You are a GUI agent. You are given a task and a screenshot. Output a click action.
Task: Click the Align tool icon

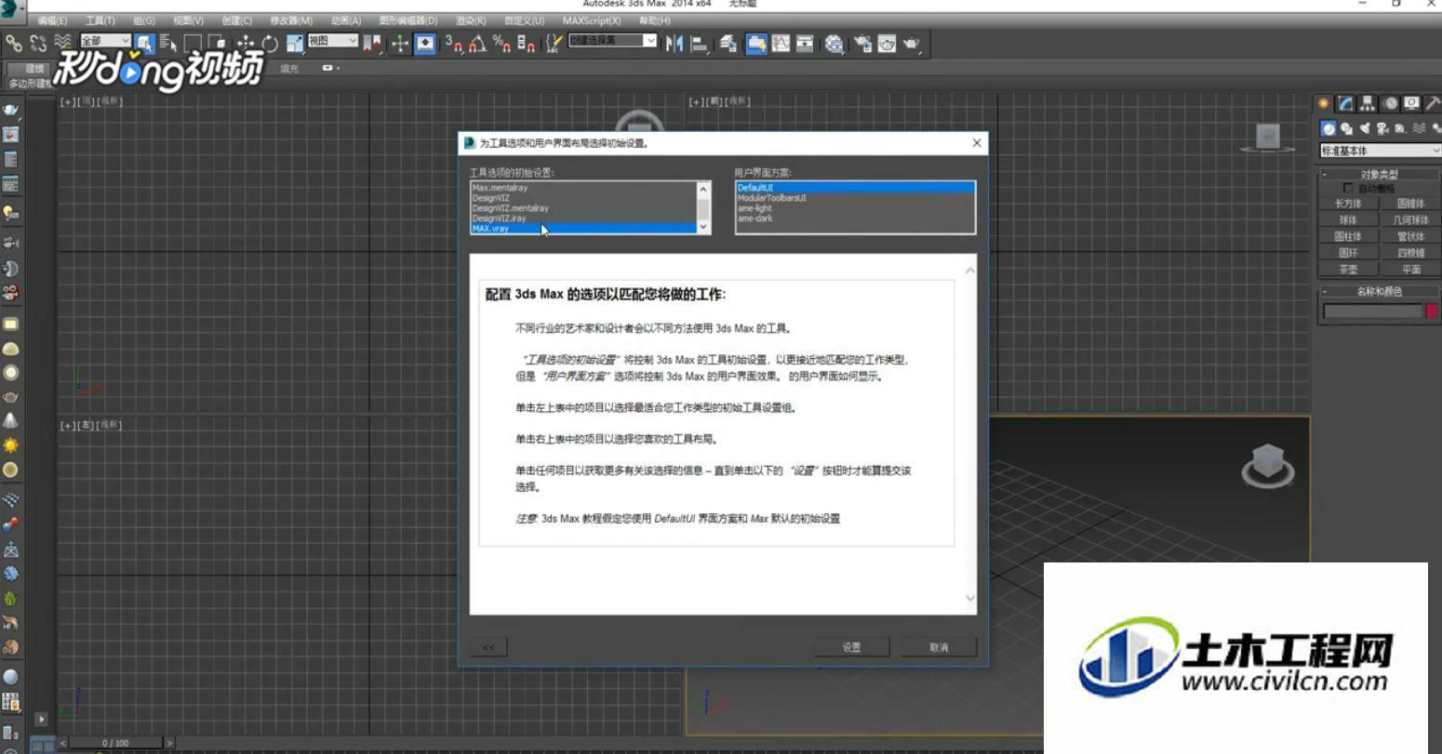pyautogui.click(x=700, y=43)
